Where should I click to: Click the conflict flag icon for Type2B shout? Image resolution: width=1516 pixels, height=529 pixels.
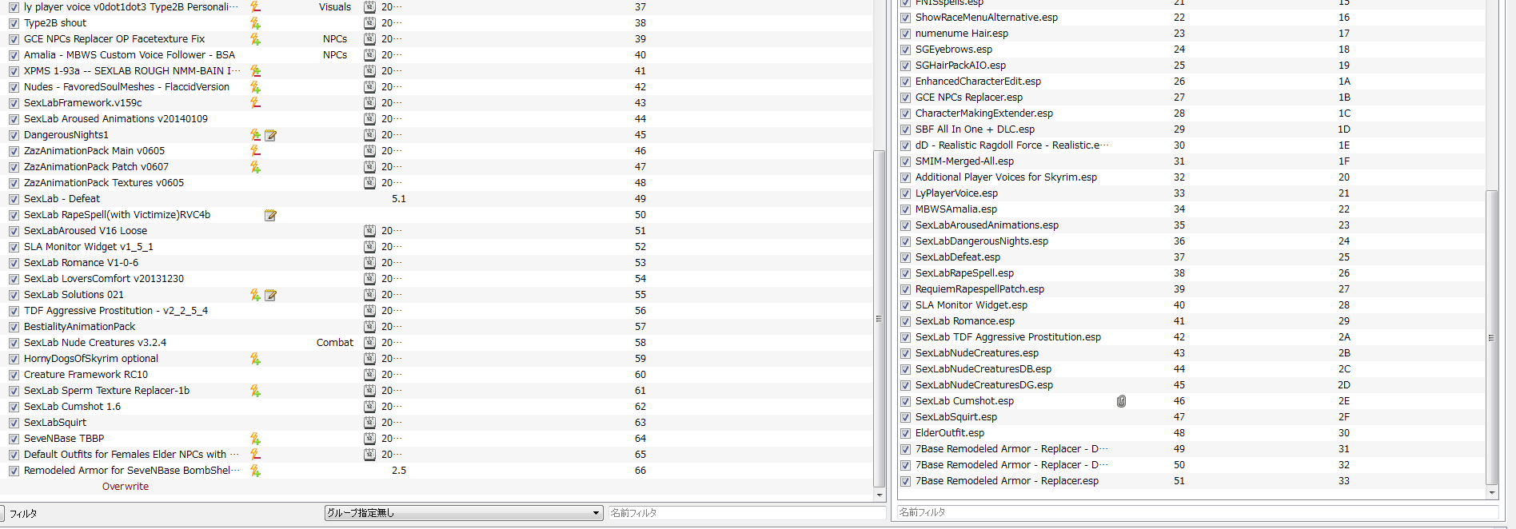click(x=255, y=23)
